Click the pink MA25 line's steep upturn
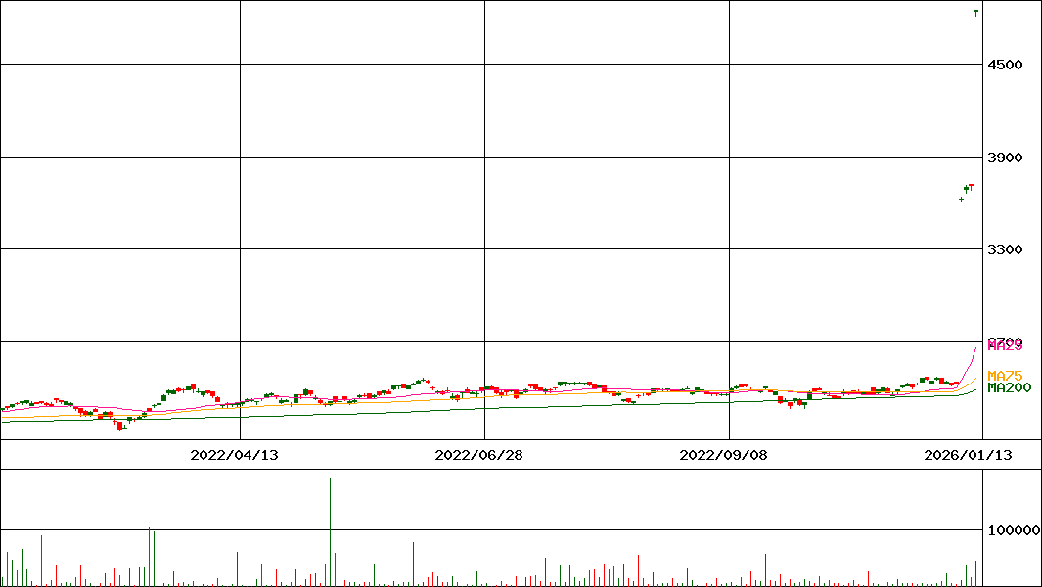 (972, 359)
